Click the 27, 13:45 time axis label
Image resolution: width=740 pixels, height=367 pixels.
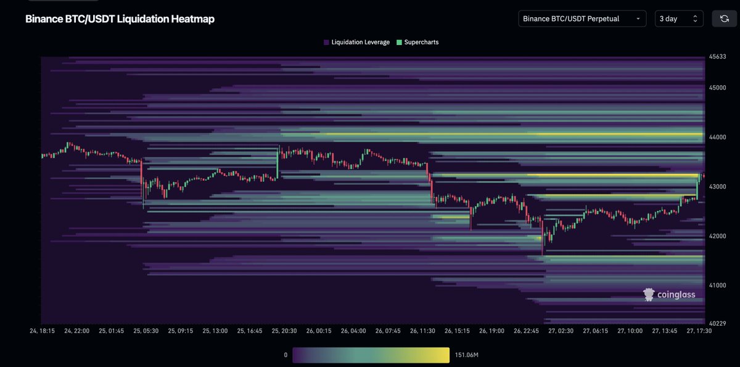pyautogui.click(x=665, y=331)
